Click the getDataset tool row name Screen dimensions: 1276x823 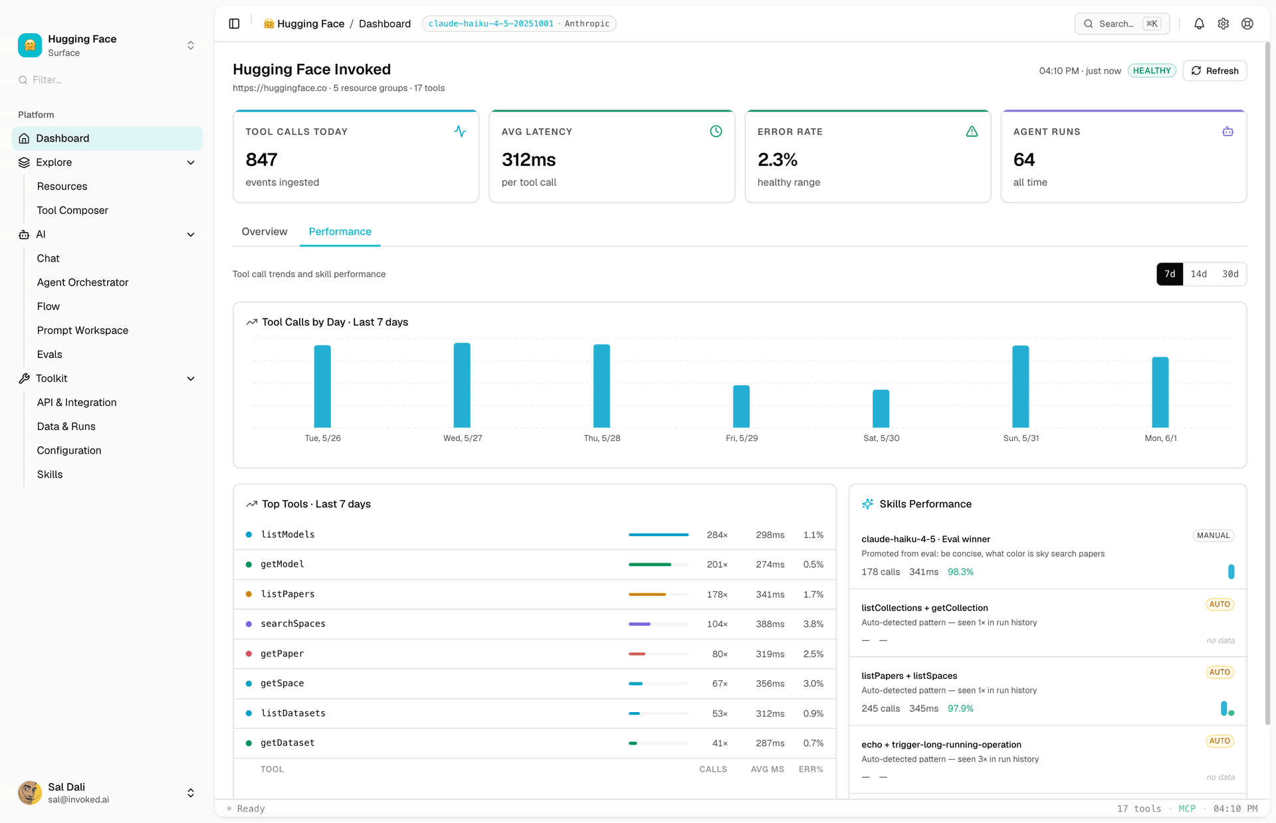click(287, 743)
